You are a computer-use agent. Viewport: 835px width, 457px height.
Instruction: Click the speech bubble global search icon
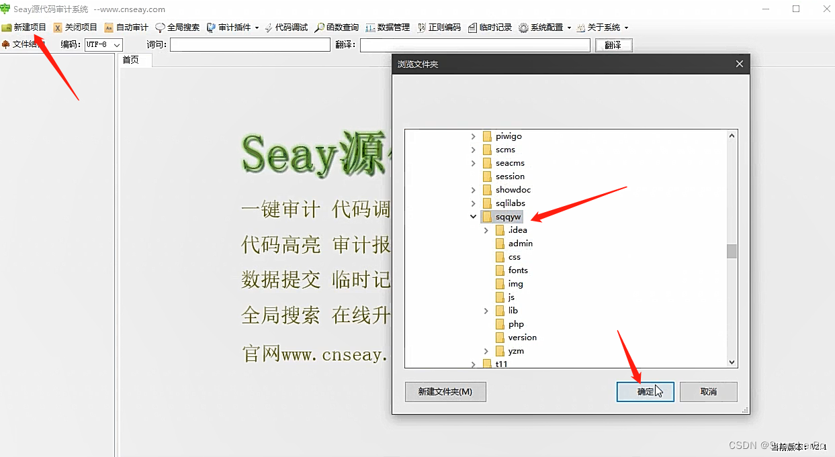(160, 28)
